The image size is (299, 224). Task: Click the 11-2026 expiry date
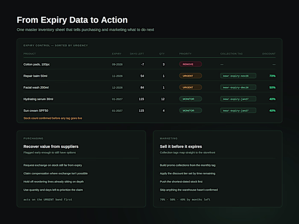point(117,76)
